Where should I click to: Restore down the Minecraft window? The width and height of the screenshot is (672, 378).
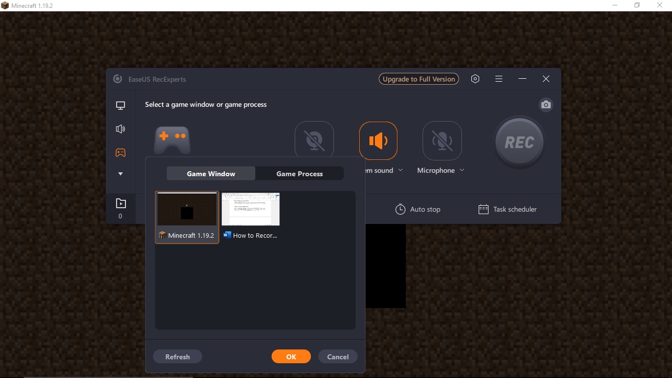637,5
